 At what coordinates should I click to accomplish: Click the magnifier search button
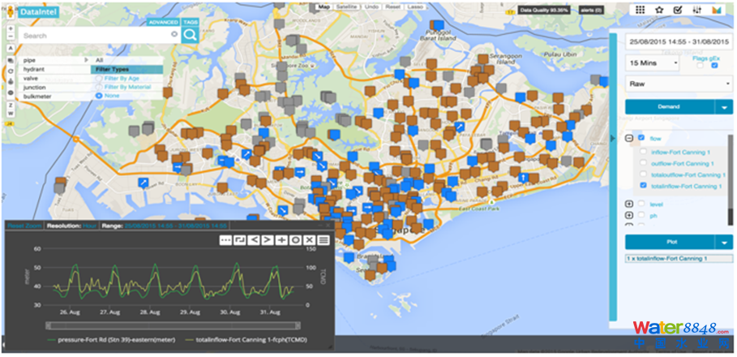190,35
